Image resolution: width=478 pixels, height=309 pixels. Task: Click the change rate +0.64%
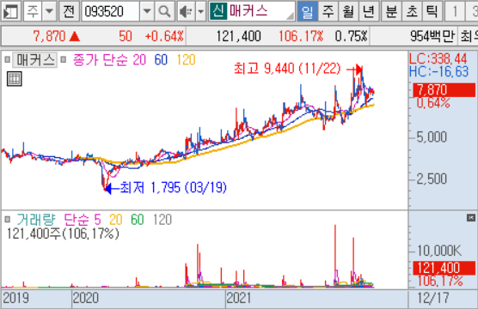[x=164, y=36]
